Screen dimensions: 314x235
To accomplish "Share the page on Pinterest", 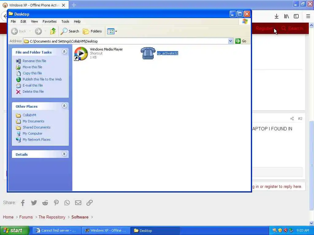I will 56,203.
